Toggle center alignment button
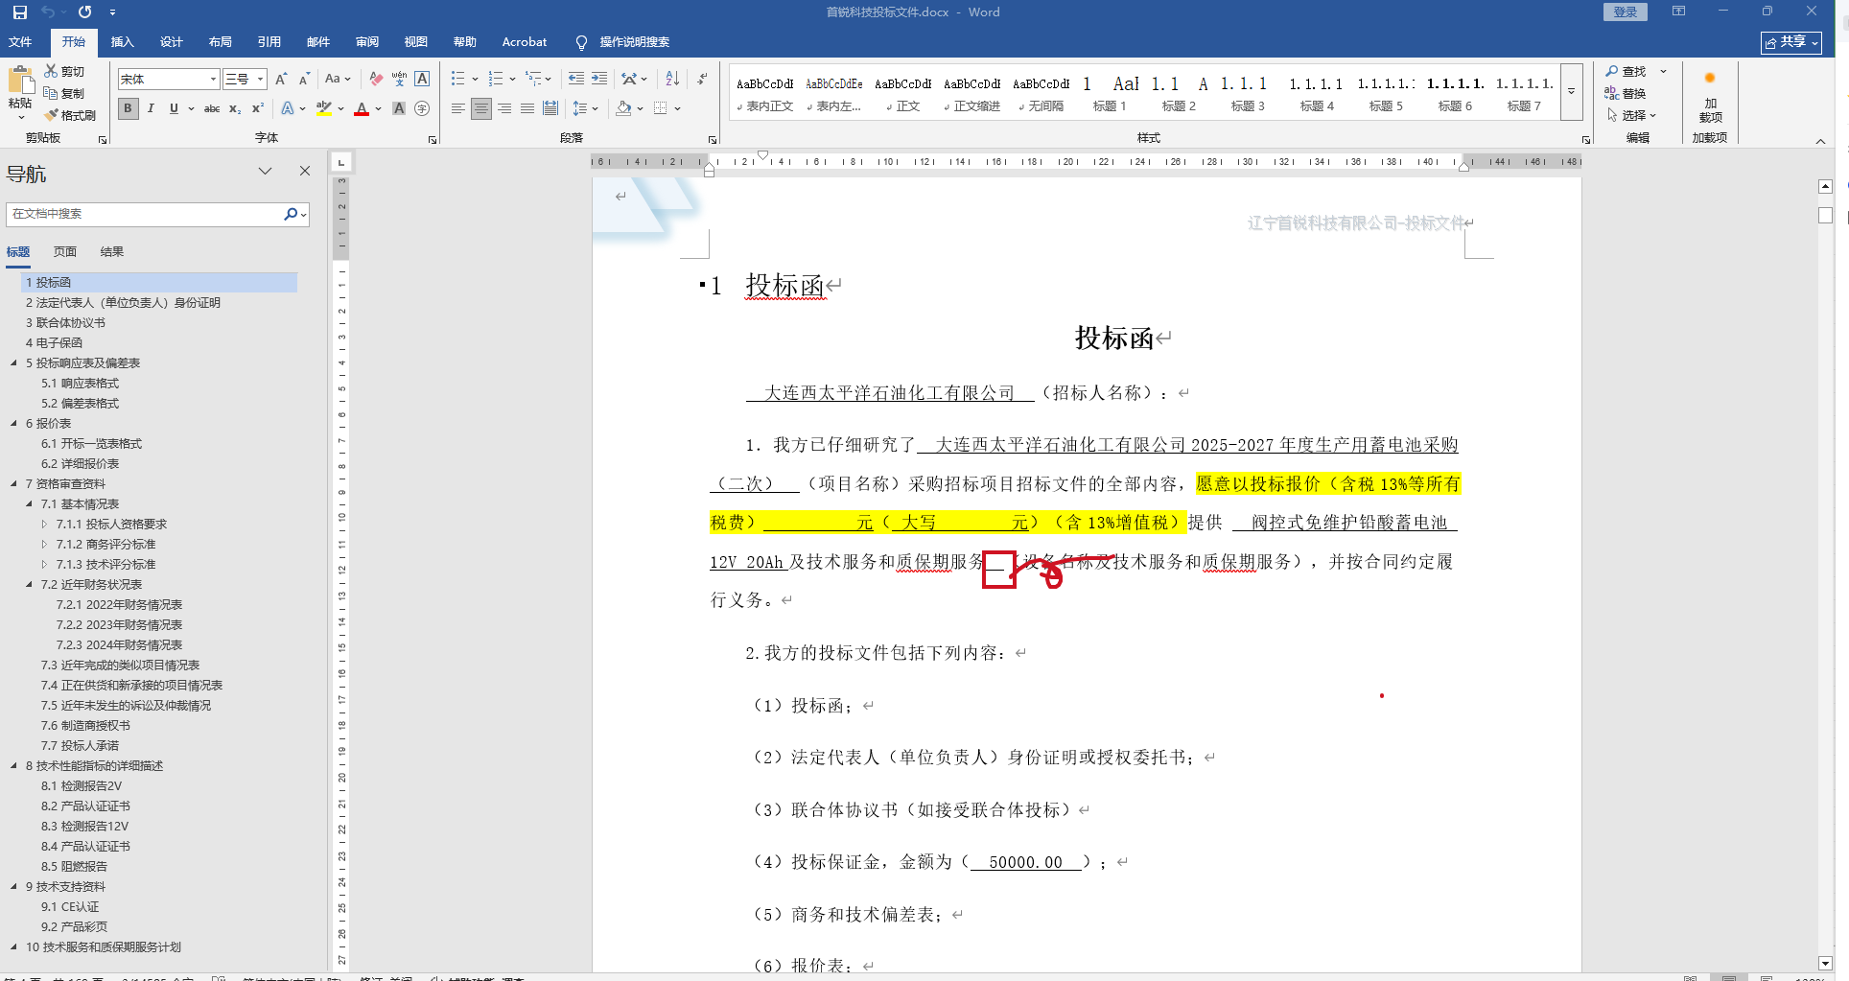Viewport: 1849px width, 981px height. click(480, 108)
